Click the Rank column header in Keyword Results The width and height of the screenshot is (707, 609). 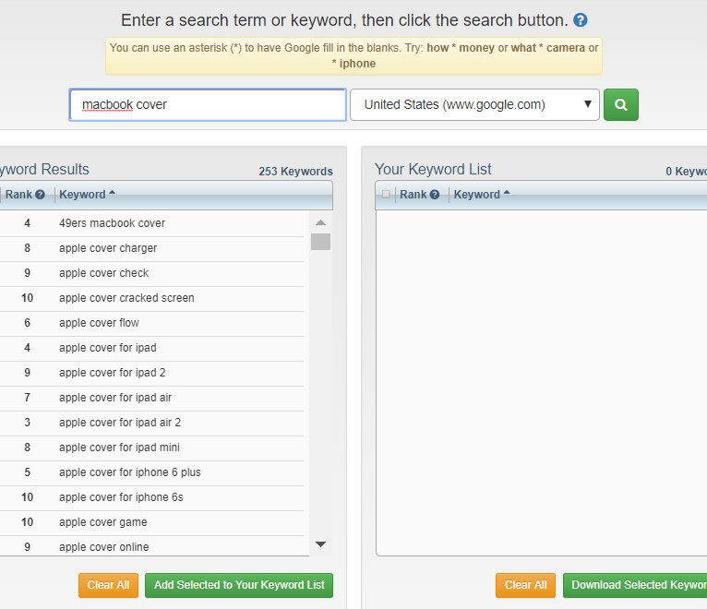click(x=18, y=195)
